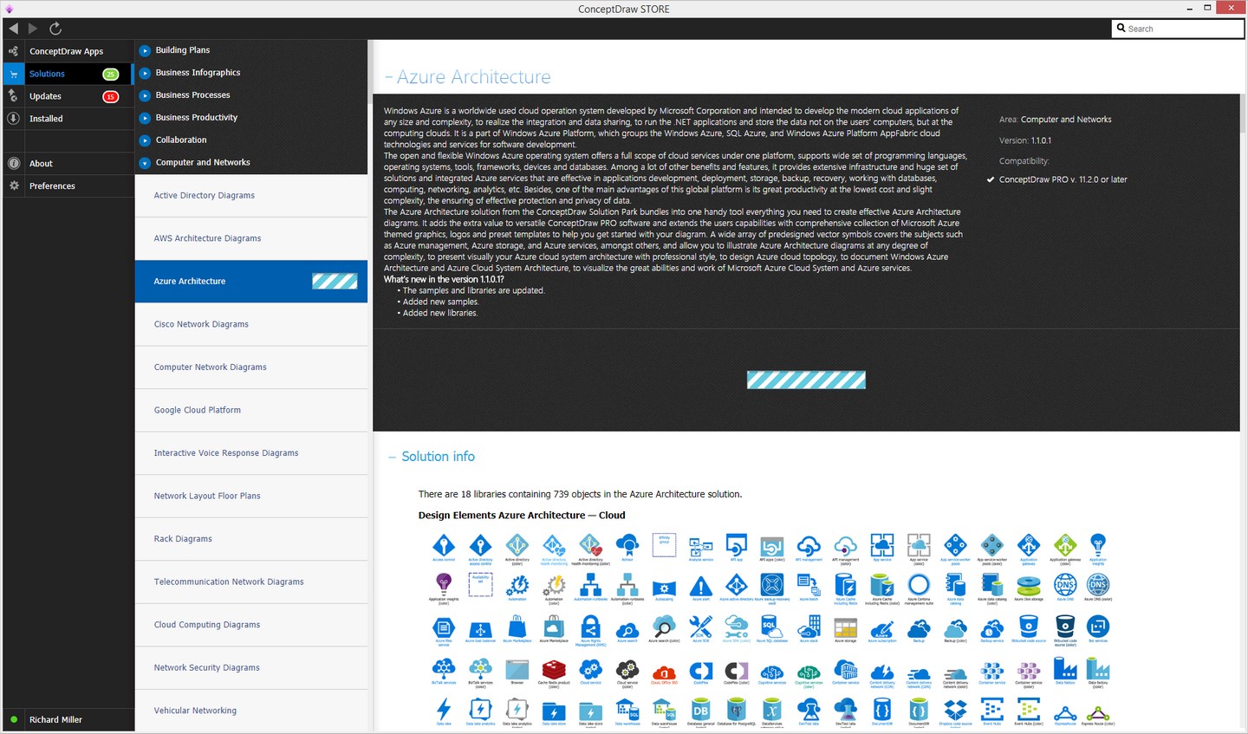
Task: Select the API app icon
Action: point(737,545)
